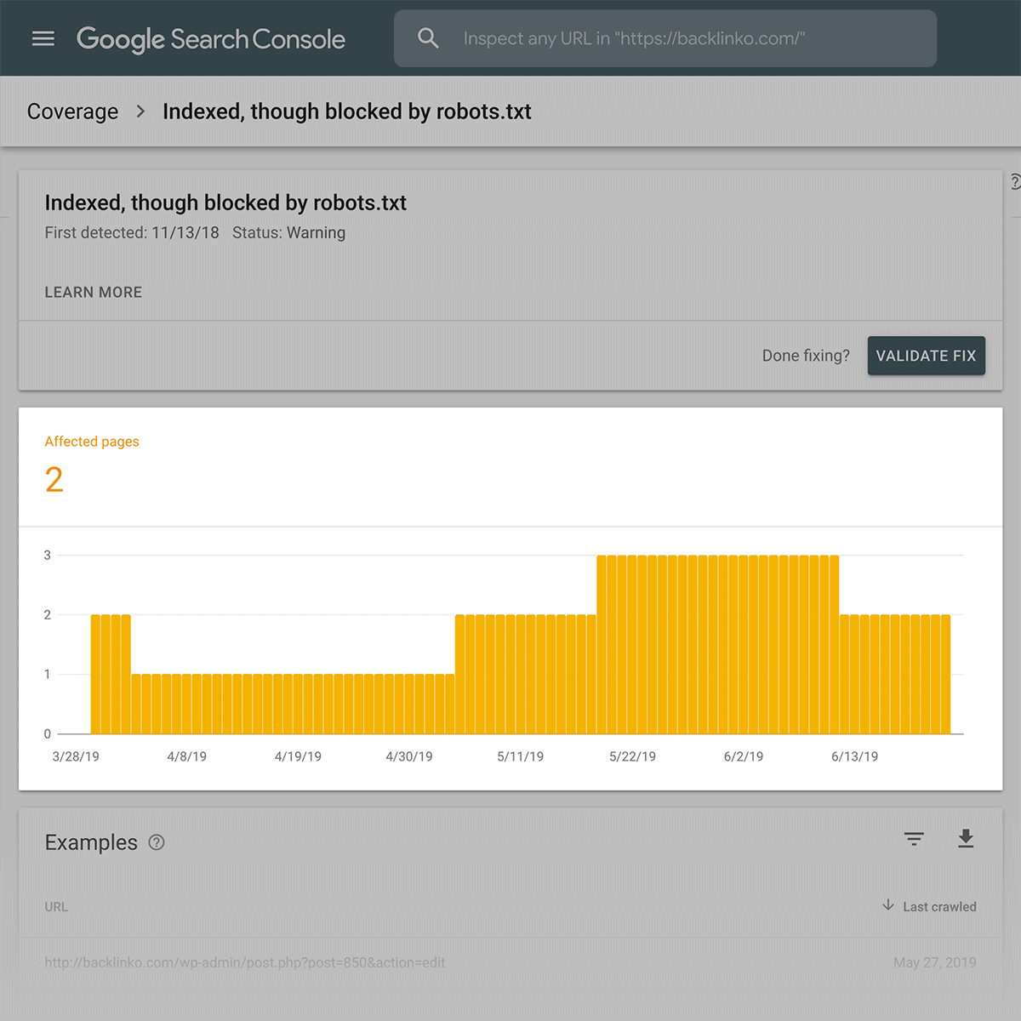Download the Examples table data

click(x=966, y=839)
